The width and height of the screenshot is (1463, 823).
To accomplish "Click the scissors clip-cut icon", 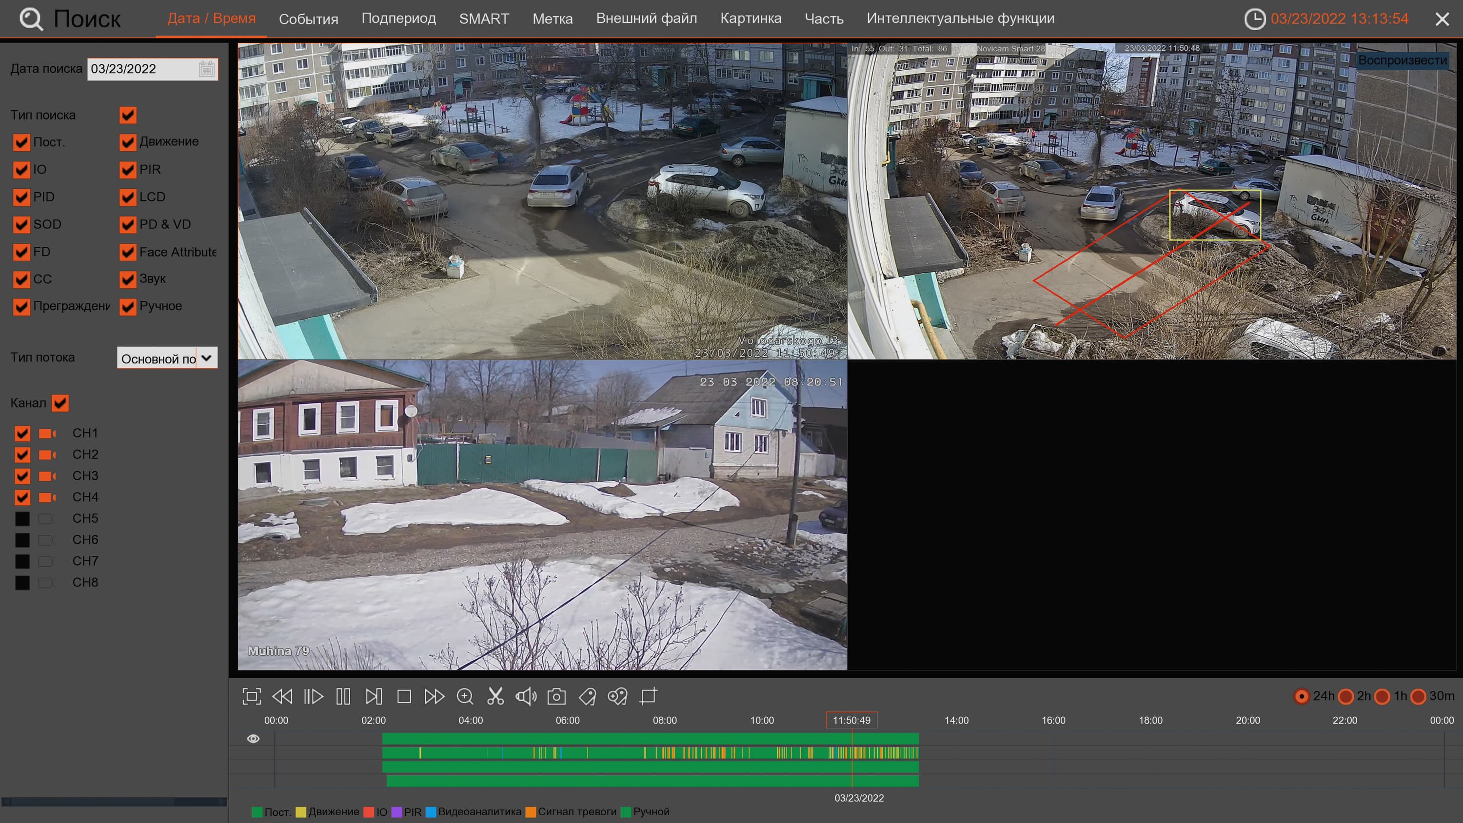I will 495,696.
